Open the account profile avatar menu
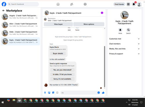 pos(139,4)
